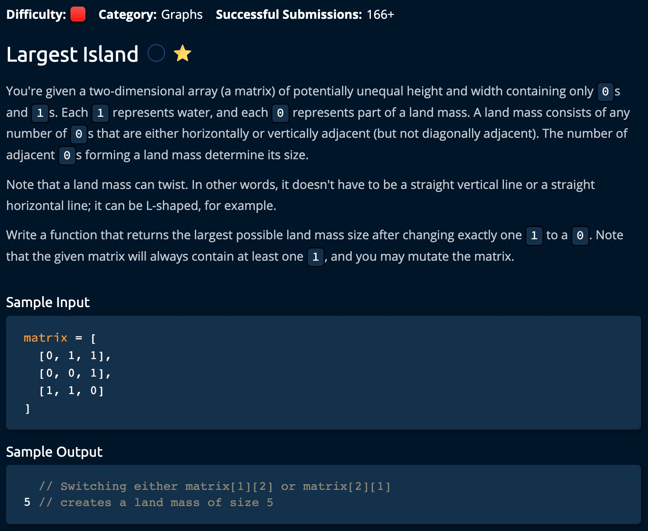Click the Sample Output heading
The height and width of the screenshot is (531, 648).
click(54, 452)
